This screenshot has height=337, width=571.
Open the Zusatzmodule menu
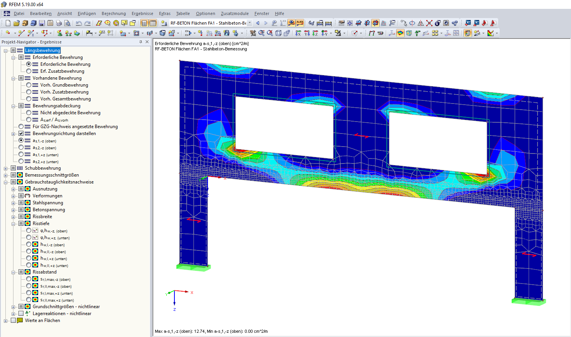point(235,13)
